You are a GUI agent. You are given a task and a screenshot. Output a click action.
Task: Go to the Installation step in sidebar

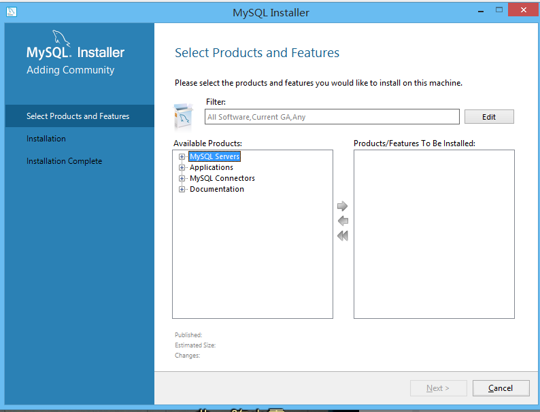(x=46, y=139)
